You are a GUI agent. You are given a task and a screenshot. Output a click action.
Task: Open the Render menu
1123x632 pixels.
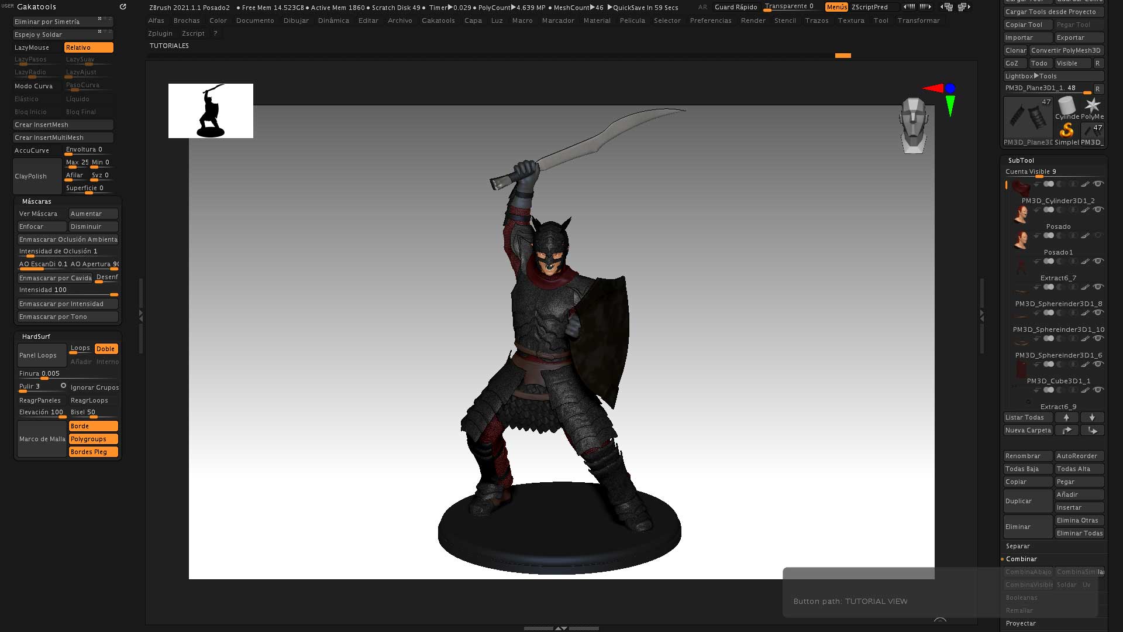click(753, 20)
